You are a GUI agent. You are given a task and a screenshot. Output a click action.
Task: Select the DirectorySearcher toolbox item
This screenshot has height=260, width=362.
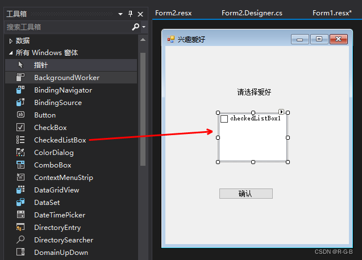(x=71, y=240)
